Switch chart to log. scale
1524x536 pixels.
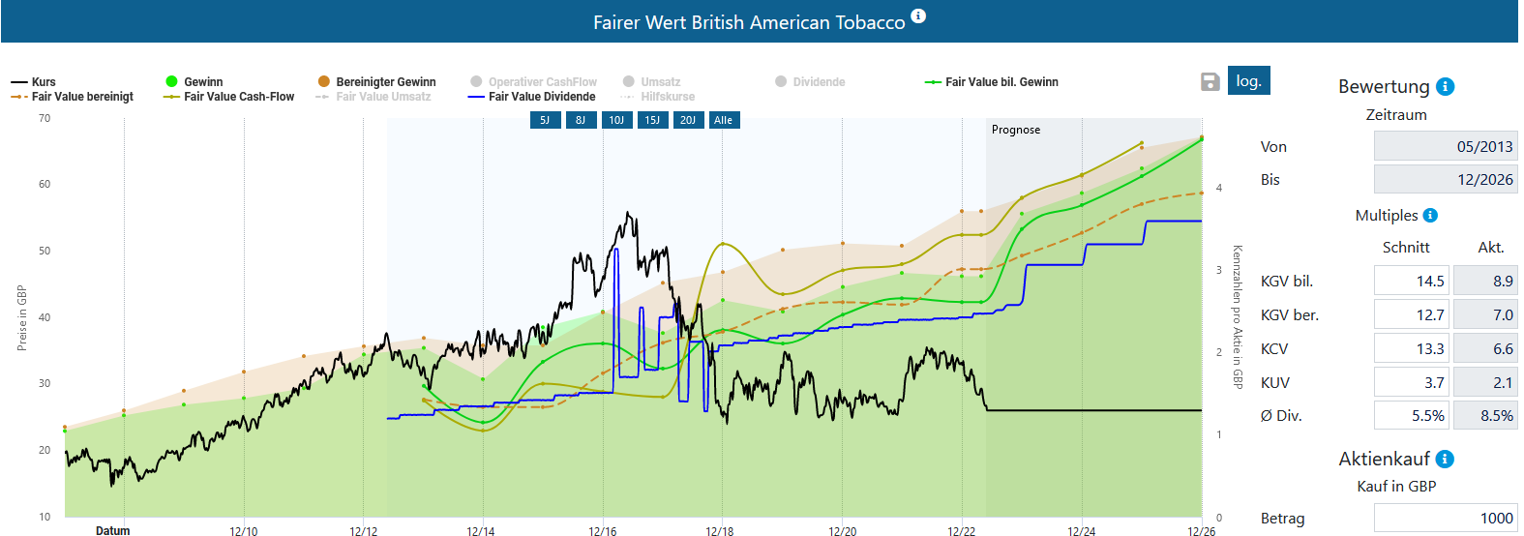click(x=1248, y=80)
